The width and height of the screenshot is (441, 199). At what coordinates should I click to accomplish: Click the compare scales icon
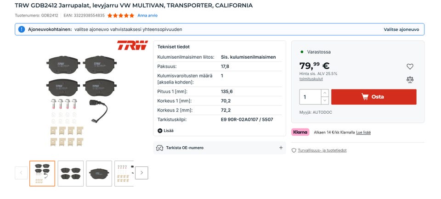pyautogui.click(x=410, y=80)
